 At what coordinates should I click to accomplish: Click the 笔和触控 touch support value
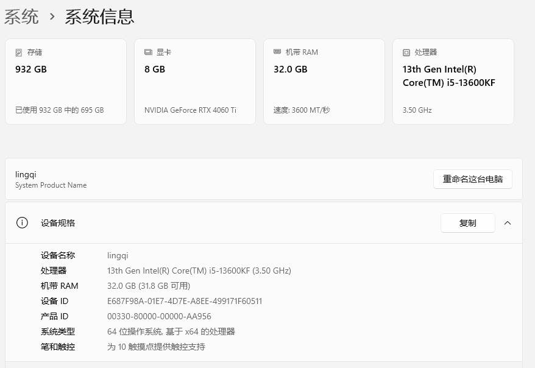[x=156, y=347]
